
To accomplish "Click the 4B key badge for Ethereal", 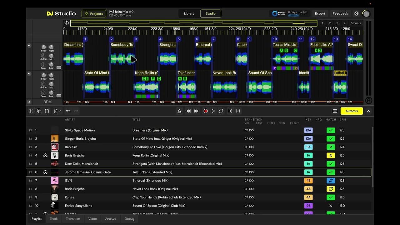I will 308,181.
